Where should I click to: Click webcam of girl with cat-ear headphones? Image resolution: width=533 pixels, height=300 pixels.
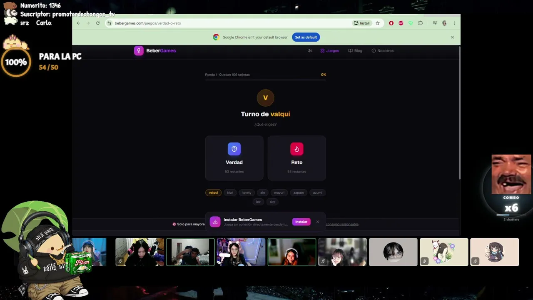click(241, 252)
